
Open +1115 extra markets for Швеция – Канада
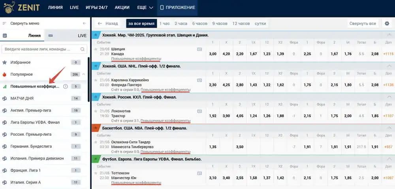388,54
